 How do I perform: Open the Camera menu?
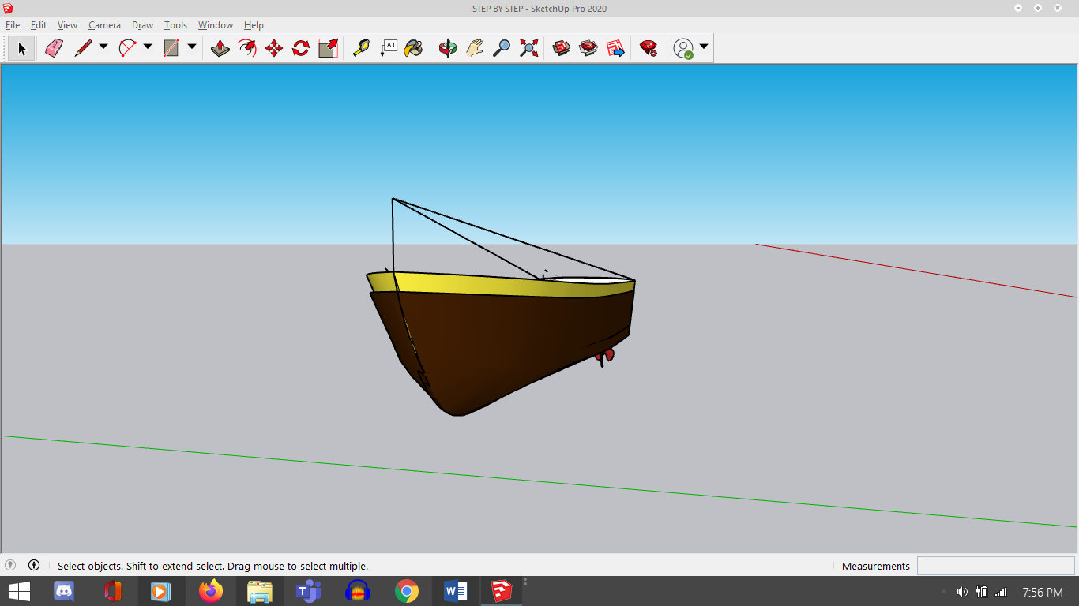tap(104, 25)
